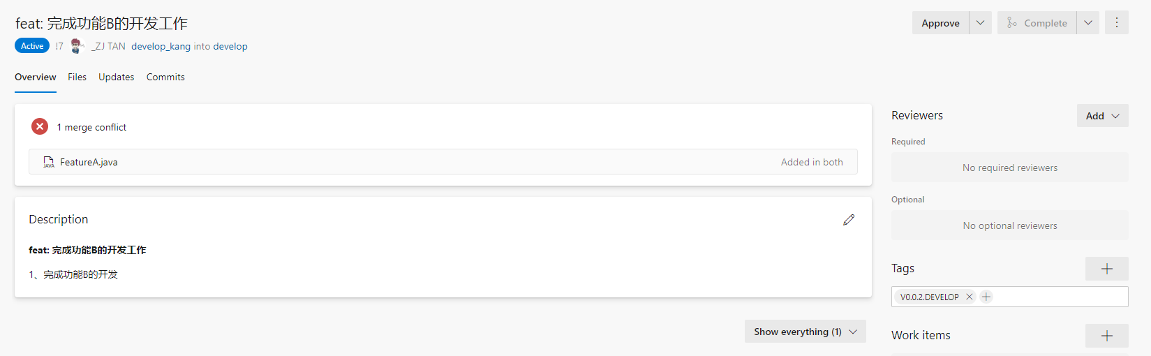Click the FeatureA.java file icon

point(49,162)
